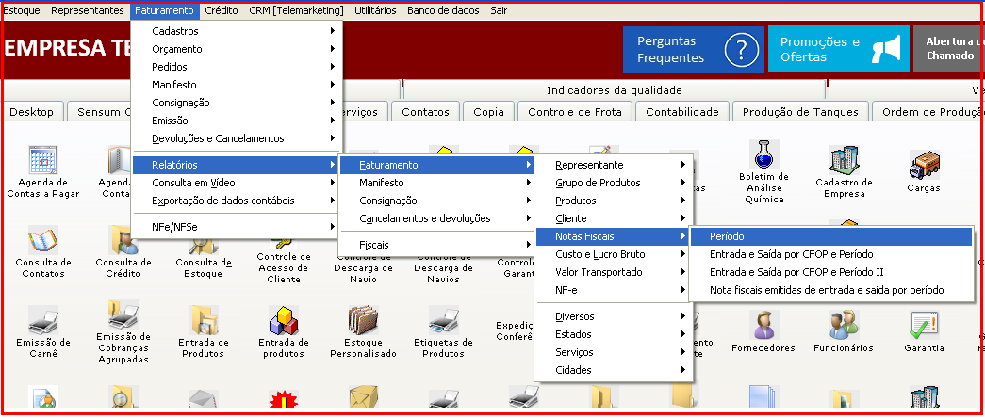Viewport: 985px width, 418px height.
Task: Switch to the Controle de Frota tab
Action: tap(575, 112)
